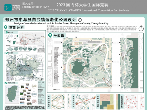
Task: Click the small pin beside 区位分析
Action: (x=7, y=32)
